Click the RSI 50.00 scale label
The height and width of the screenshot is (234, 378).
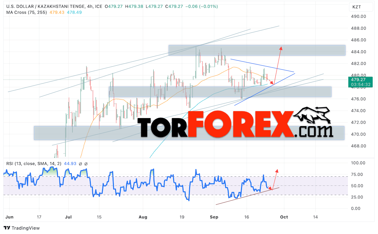357,186
